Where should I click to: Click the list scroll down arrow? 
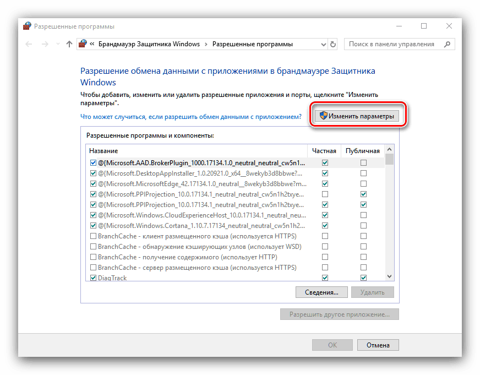tap(389, 276)
